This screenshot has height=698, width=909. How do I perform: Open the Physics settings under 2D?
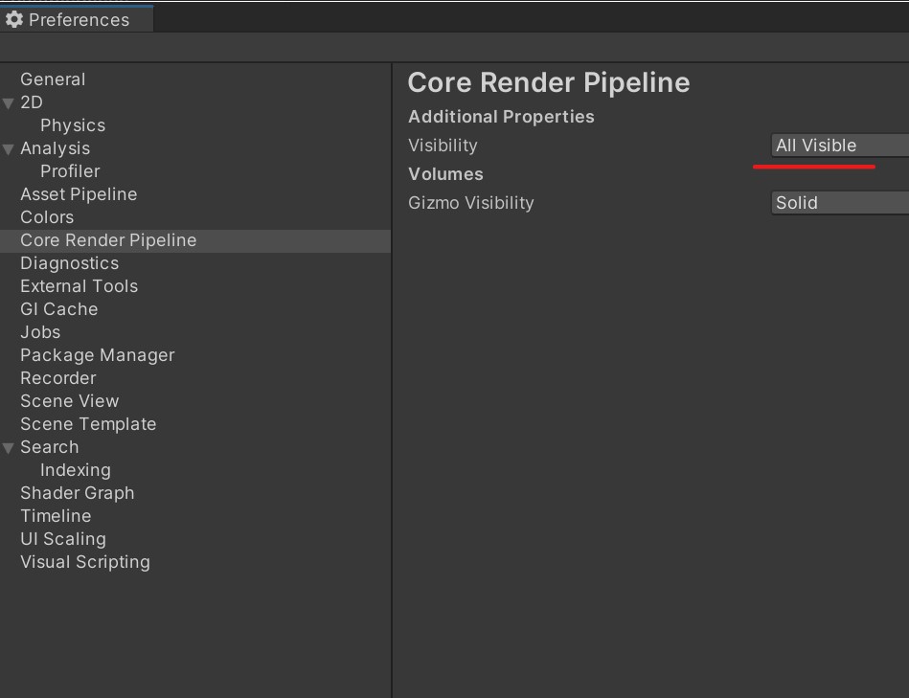(72, 124)
